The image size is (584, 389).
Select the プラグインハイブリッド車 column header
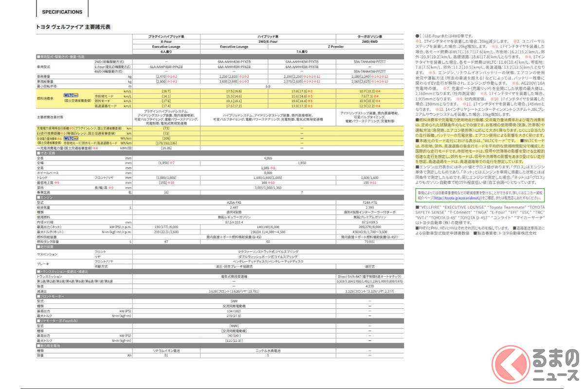pos(166,36)
